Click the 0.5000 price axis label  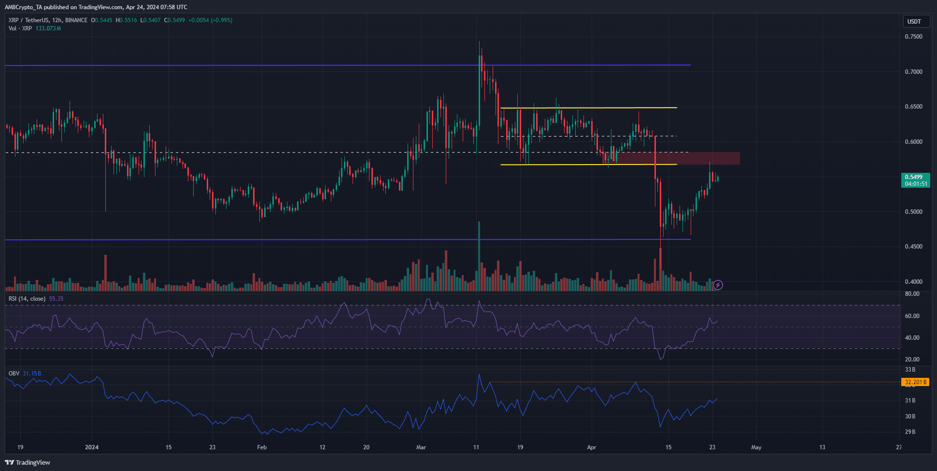913,212
